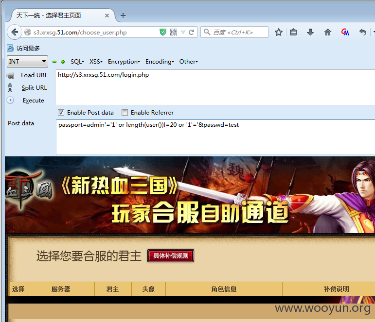Open the Encryption menu
Screen dimensions: 375x322
tap(124, 62)
